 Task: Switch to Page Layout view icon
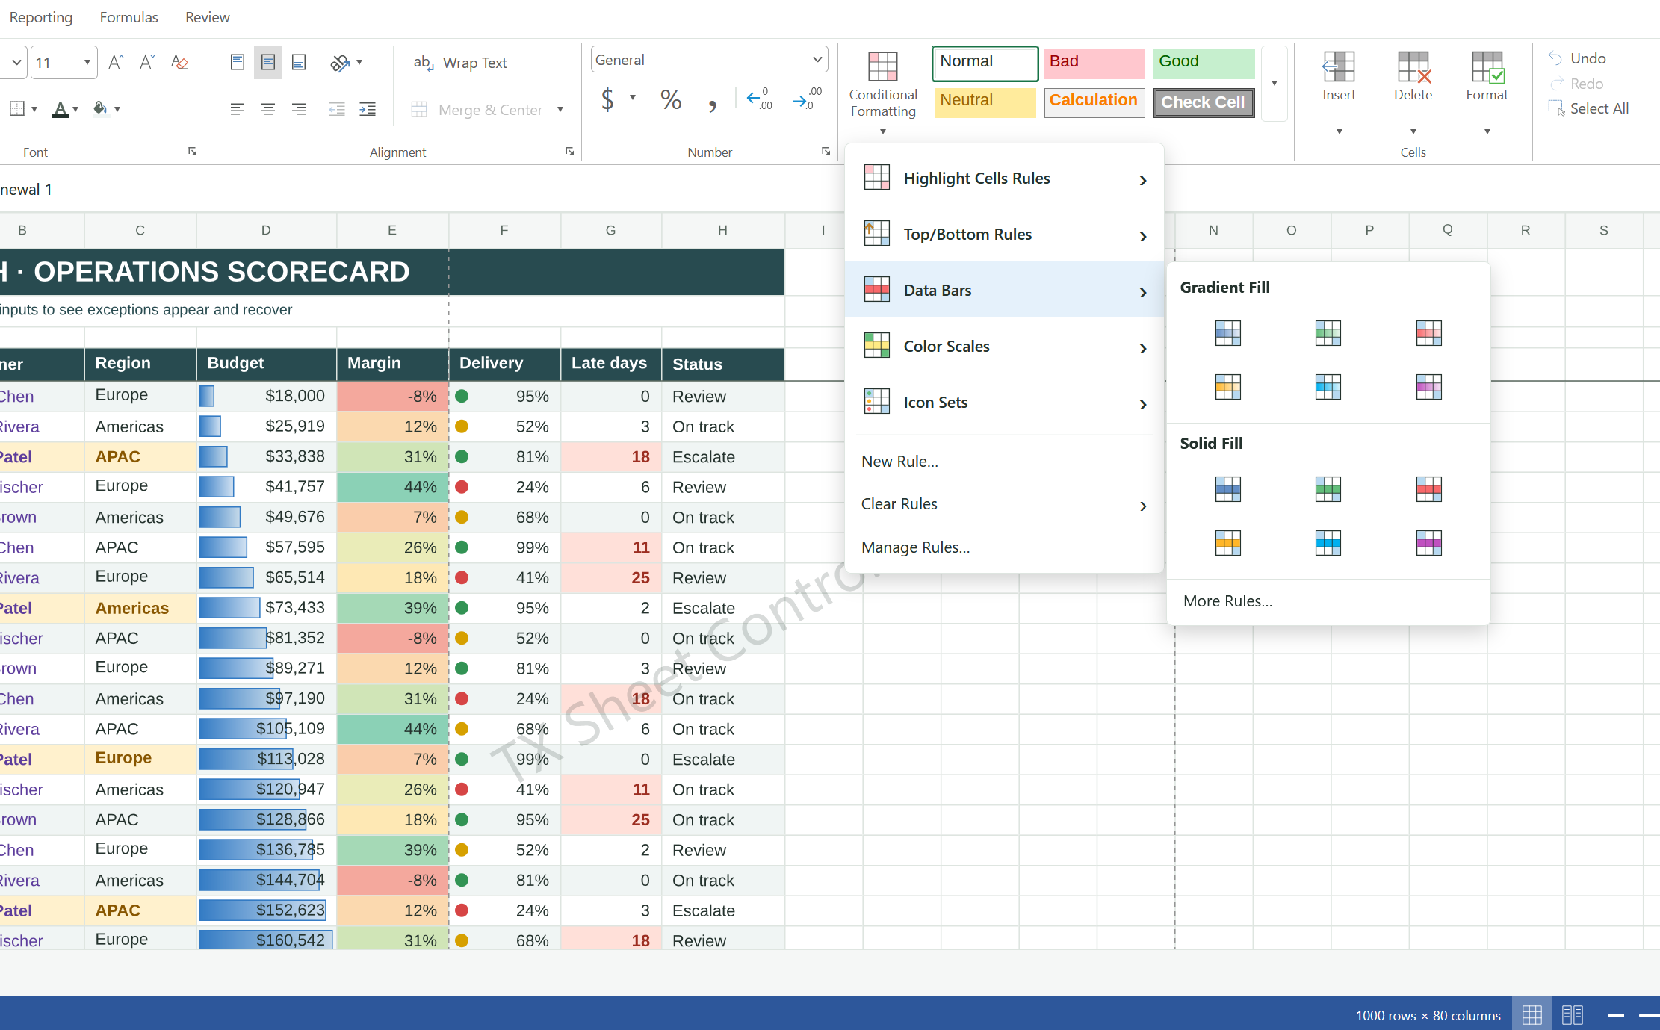pos(1573,1015)
